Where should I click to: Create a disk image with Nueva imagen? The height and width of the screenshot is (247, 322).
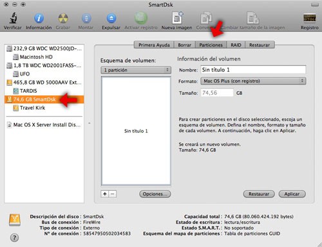click(x=177, y=18)
